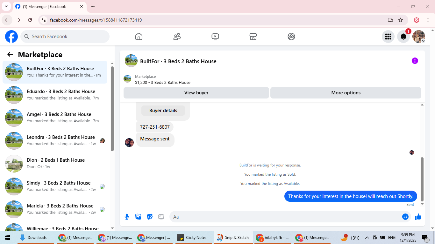Click the More options button

click(346, 93)
